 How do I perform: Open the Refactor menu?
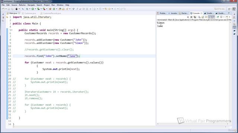coord(22,5)
